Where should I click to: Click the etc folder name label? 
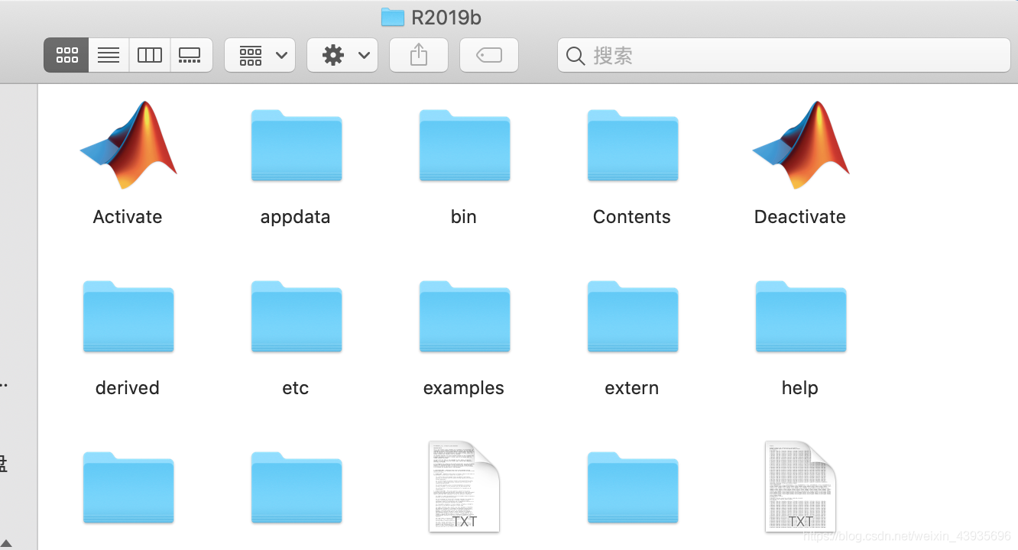296,388
